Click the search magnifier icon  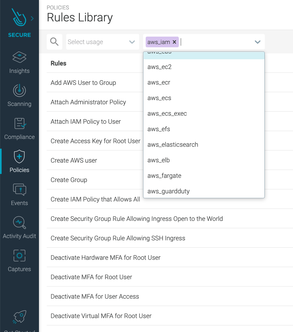(54, 41)
